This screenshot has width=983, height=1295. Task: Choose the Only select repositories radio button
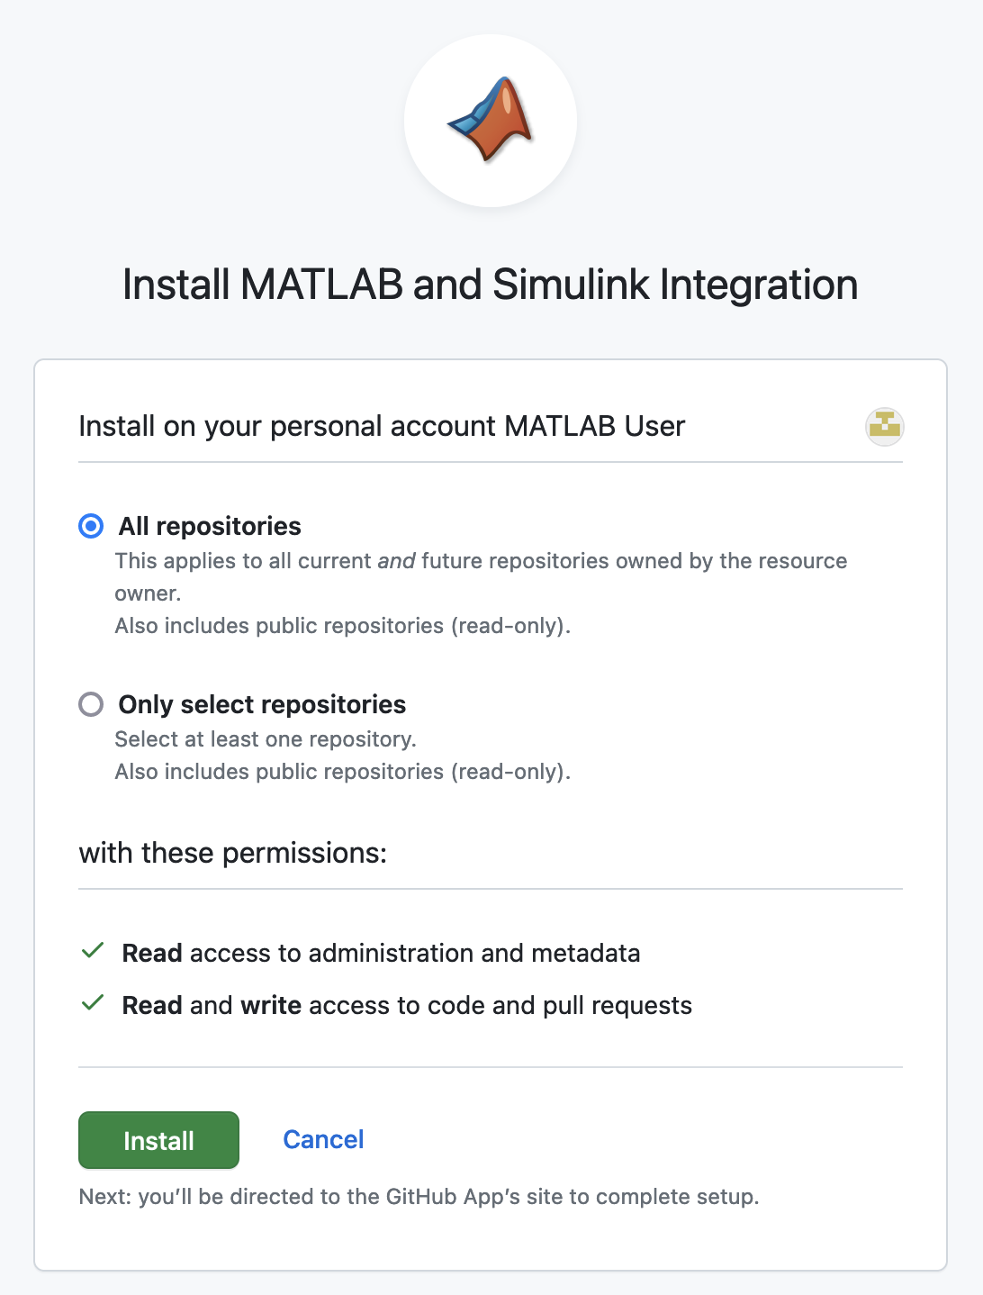[91, 704]
